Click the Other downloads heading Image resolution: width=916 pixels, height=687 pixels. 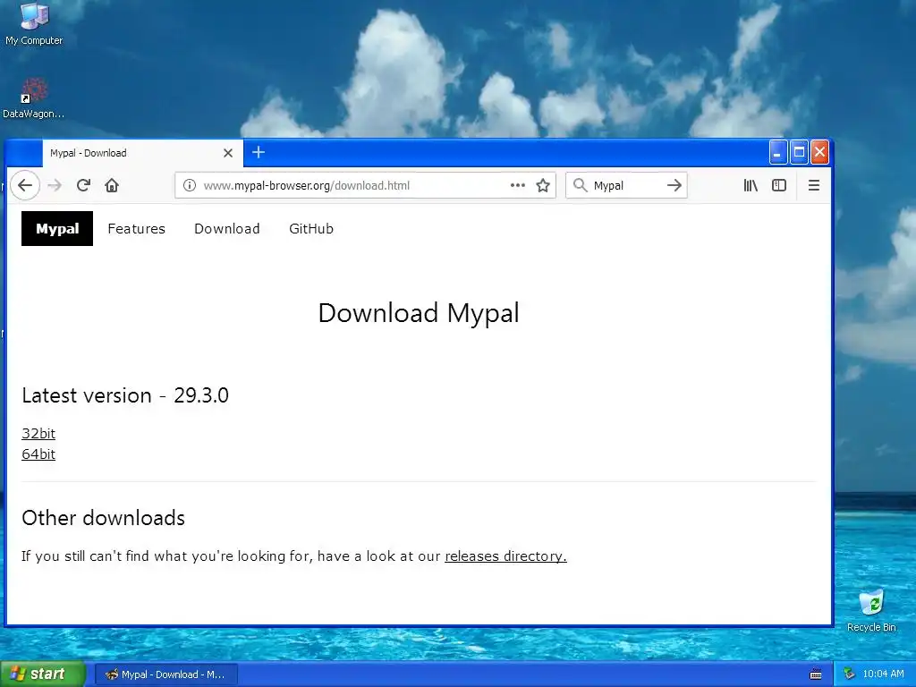(x=104, y=518)
